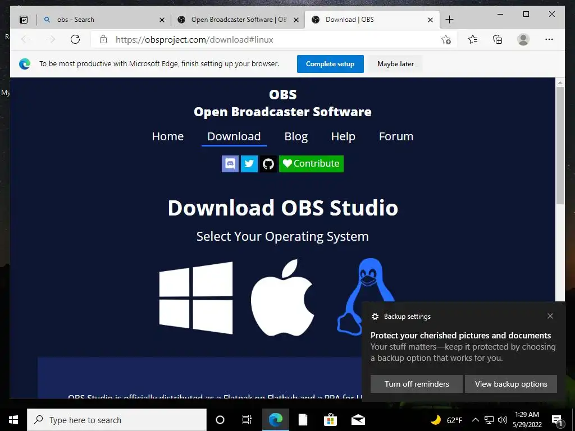Open the Blog navigation link
This screenshot has width=575, height=431.
[296, 136]
